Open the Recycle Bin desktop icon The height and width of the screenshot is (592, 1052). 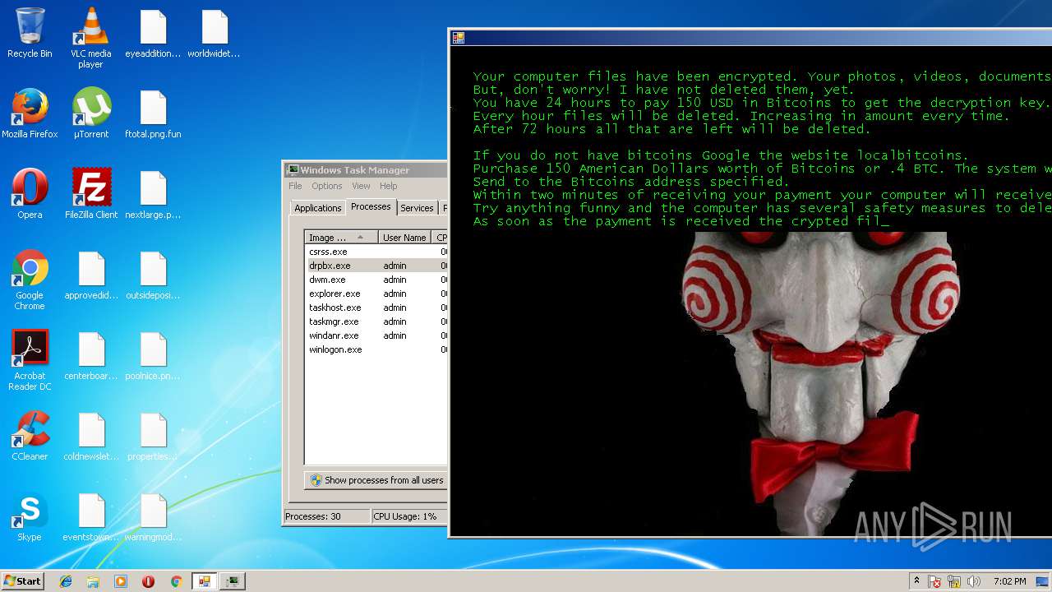[x=30, y=33]
